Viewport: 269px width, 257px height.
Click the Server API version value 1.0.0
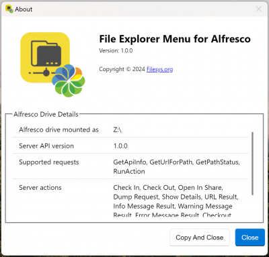coord(120,146)
